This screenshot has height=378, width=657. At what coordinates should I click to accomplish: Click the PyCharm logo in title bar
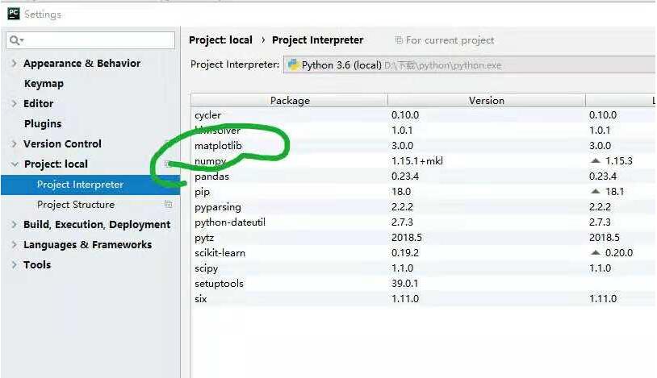point(13,14)
